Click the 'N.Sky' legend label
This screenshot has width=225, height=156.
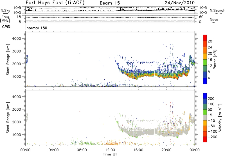tap(5, 11)
